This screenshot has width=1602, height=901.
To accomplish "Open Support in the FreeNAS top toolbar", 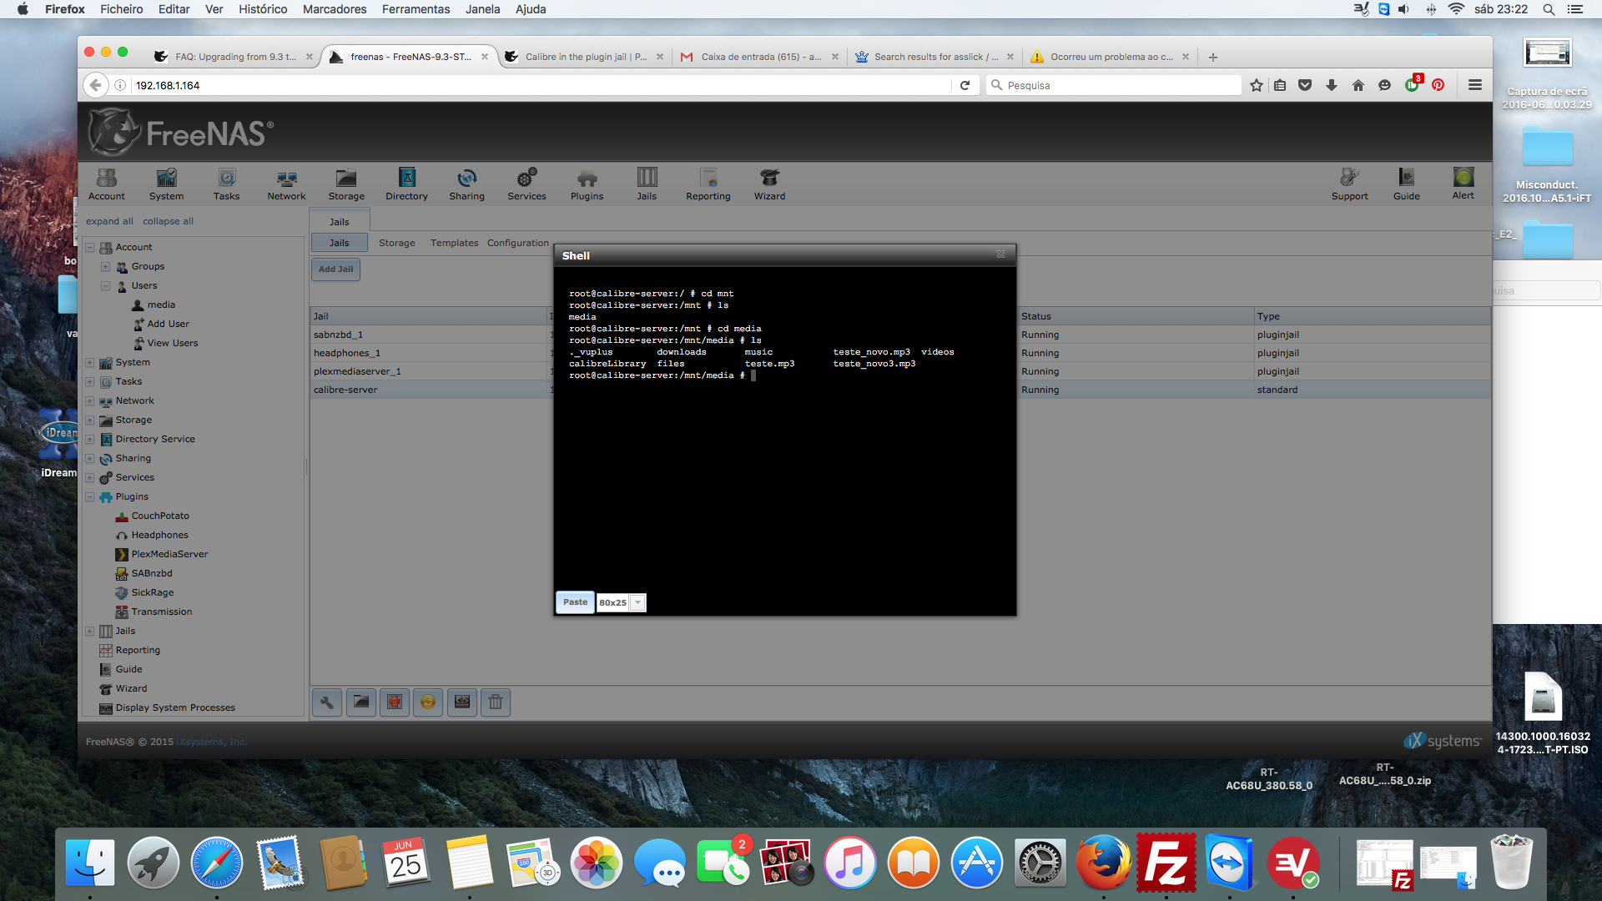I will point(1349,184).
